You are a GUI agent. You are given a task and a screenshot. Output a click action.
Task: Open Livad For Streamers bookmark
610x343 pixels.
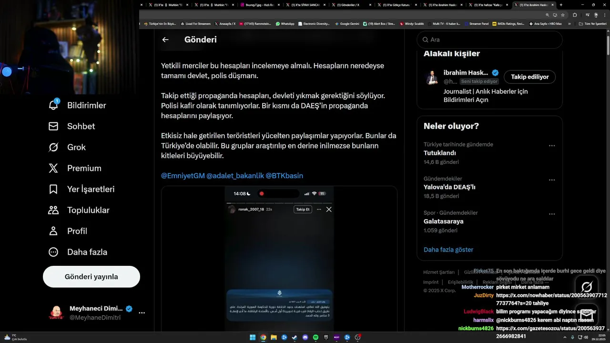195,23
